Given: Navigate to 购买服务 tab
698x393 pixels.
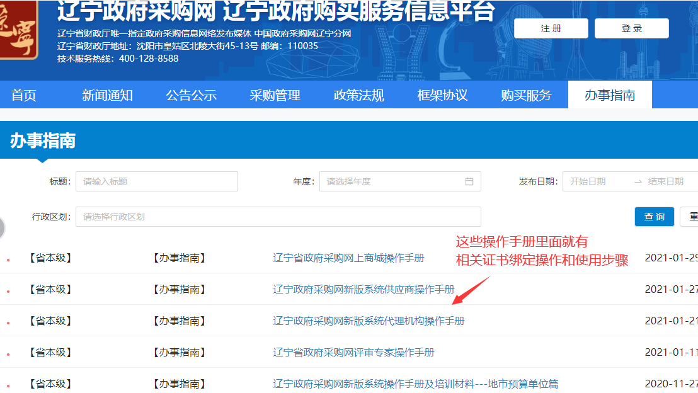Looking at the screenshot, I should [x=526, y=95].
